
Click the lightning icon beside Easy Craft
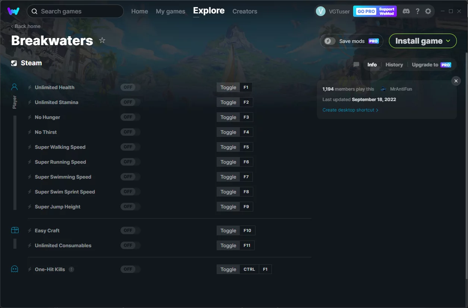pos(30,230)
